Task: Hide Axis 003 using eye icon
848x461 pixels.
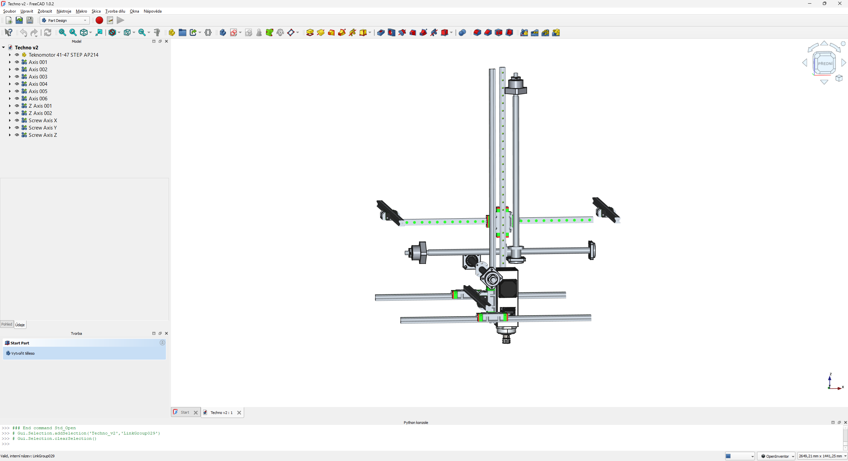Action: coord(17,77)
